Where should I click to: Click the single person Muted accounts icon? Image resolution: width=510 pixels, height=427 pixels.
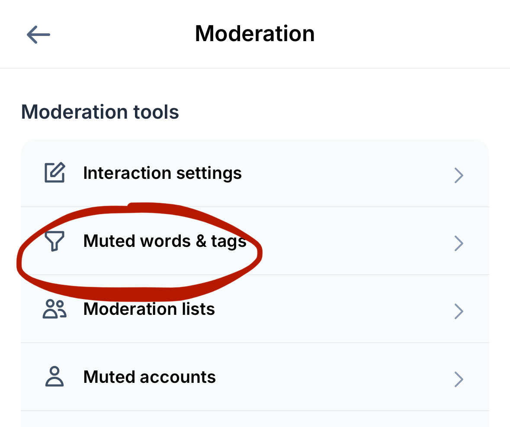pos(55,377)
